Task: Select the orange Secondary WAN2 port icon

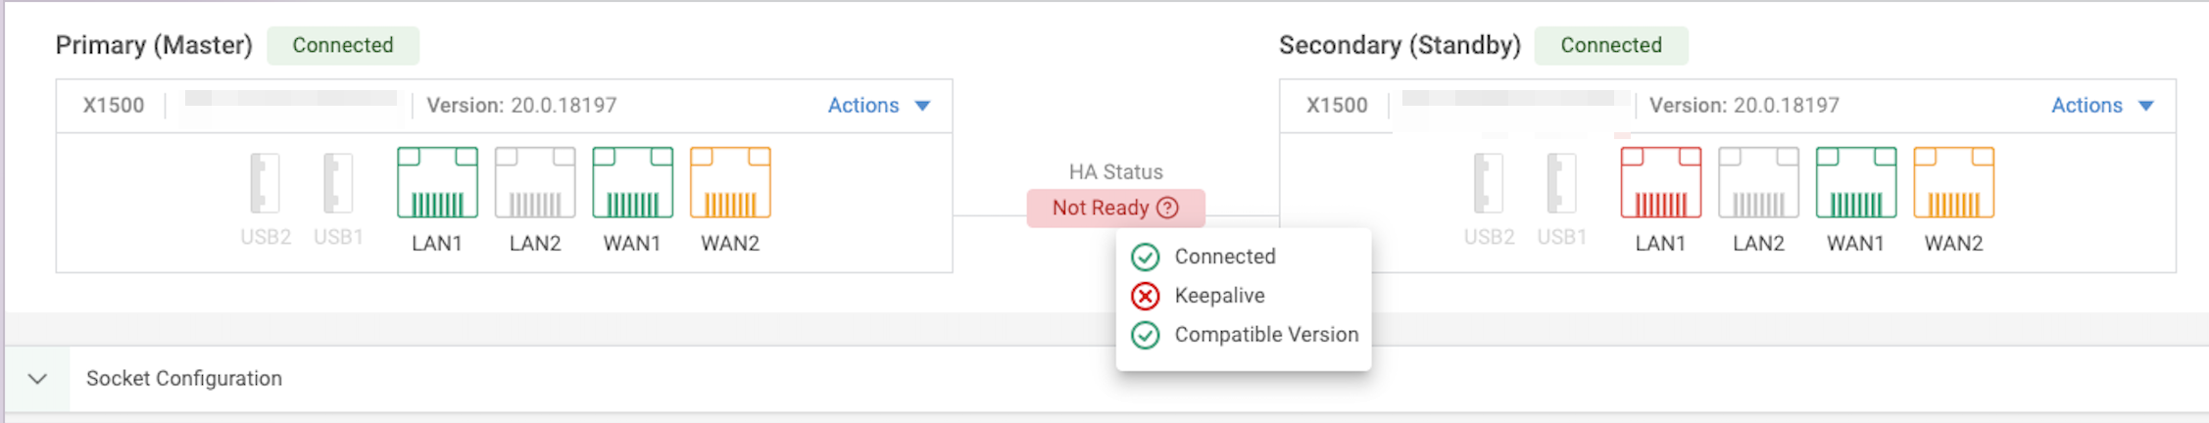Action: (x=1953, y=183)
